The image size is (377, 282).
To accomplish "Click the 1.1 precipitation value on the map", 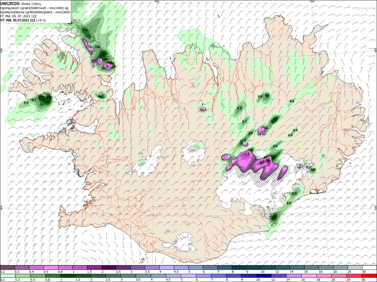I will pyautogui.click(x=267, y=96).
